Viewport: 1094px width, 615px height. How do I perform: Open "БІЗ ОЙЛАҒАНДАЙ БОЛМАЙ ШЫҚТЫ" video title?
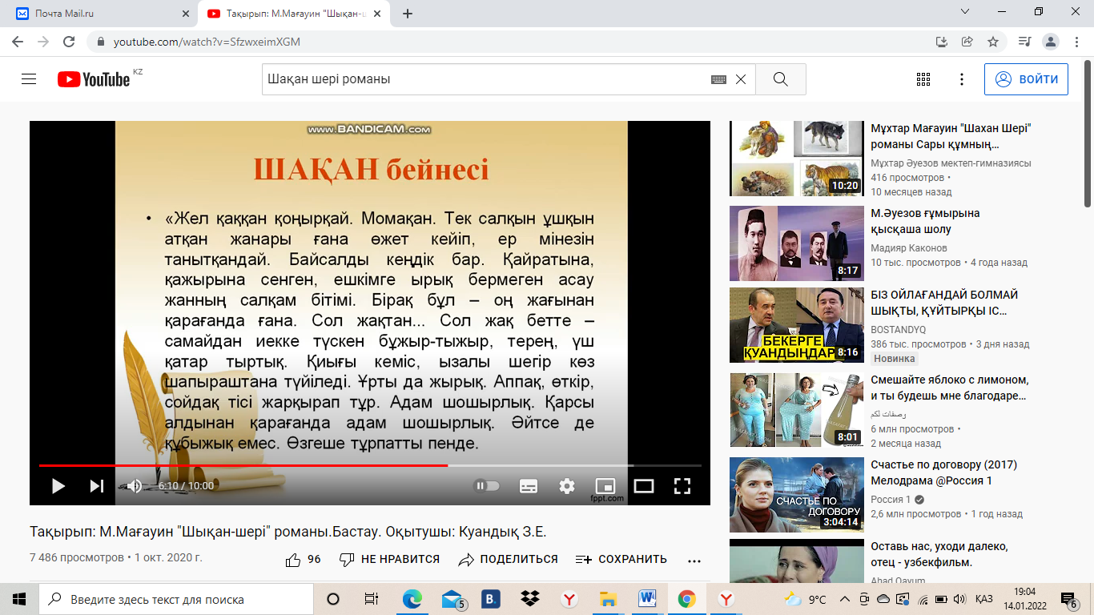[945, 303]
